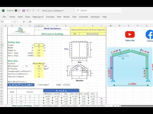Open the Home ribbon tab

(12, 17)
